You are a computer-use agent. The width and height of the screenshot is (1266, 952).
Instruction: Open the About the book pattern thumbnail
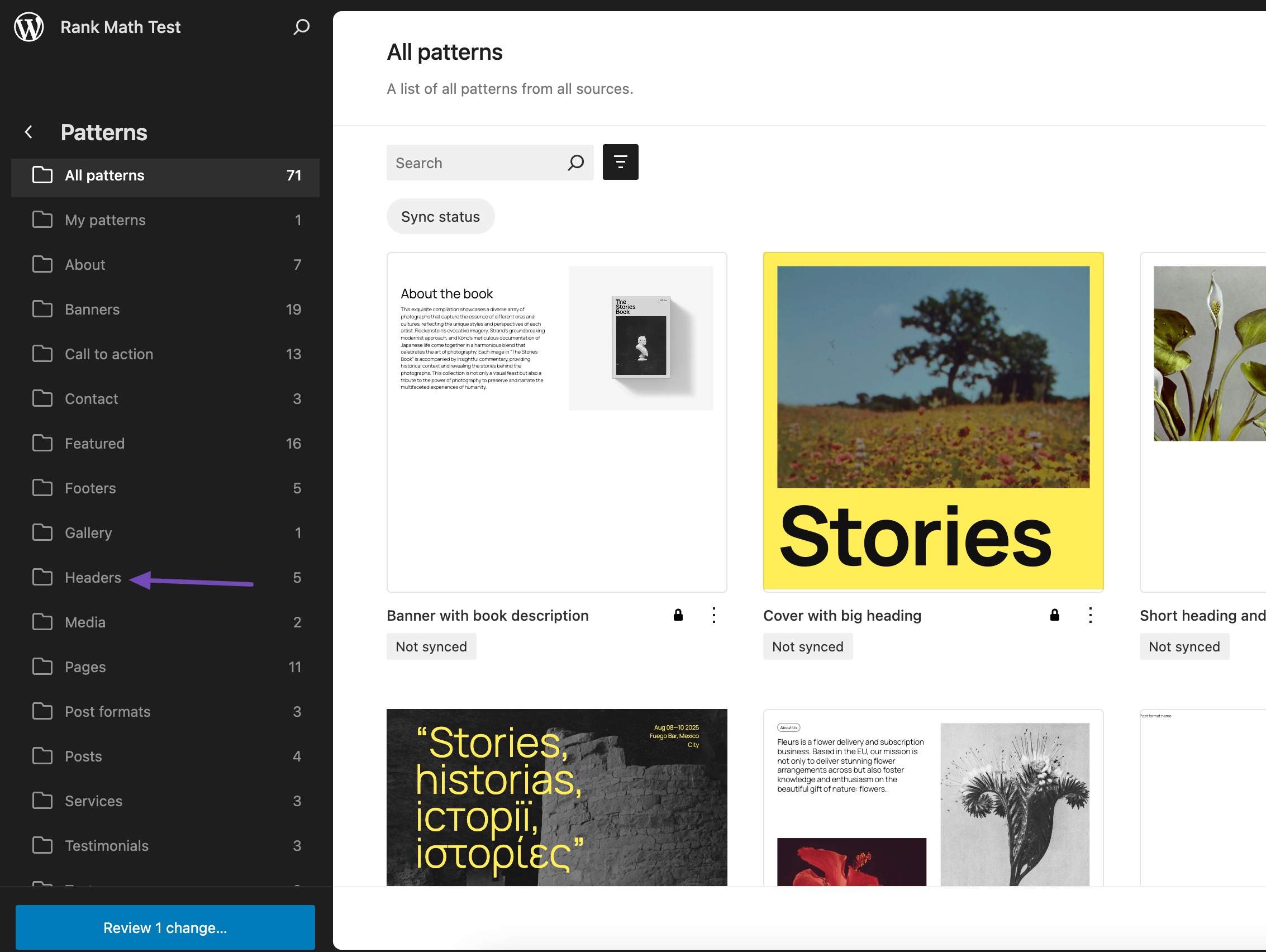point(557,422)
